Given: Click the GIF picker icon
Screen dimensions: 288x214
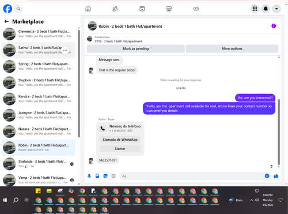Looking at the screenshot, I should 113,176.
